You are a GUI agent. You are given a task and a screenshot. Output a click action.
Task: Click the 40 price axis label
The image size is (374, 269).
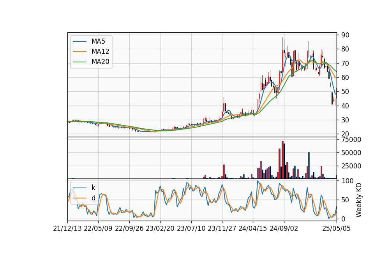345,106
